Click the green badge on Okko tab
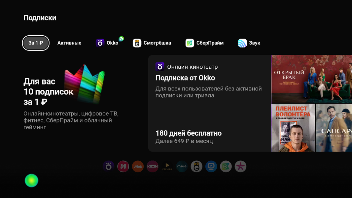This screenshot has width=352, height=198. pos(121,39)
